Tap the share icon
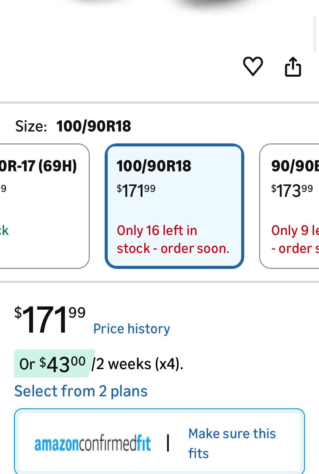Viewport: 319px width, 474px height. click(293, 67)
